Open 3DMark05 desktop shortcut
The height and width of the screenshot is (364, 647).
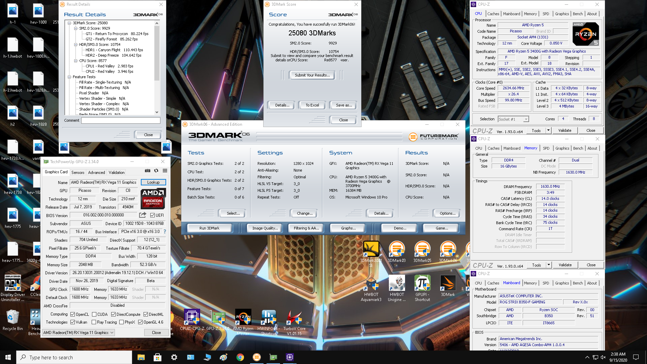click(422, 252)
